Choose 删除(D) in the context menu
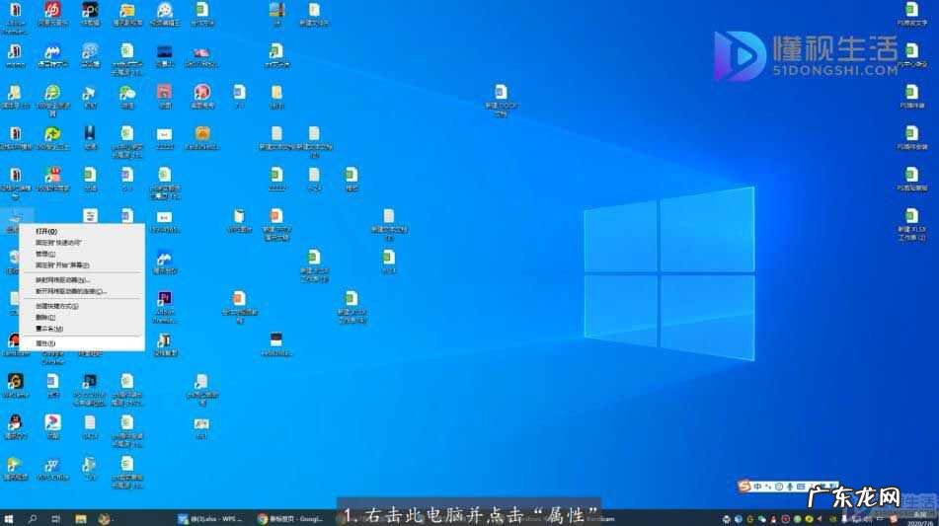939x526 pixels. point(82,317)
